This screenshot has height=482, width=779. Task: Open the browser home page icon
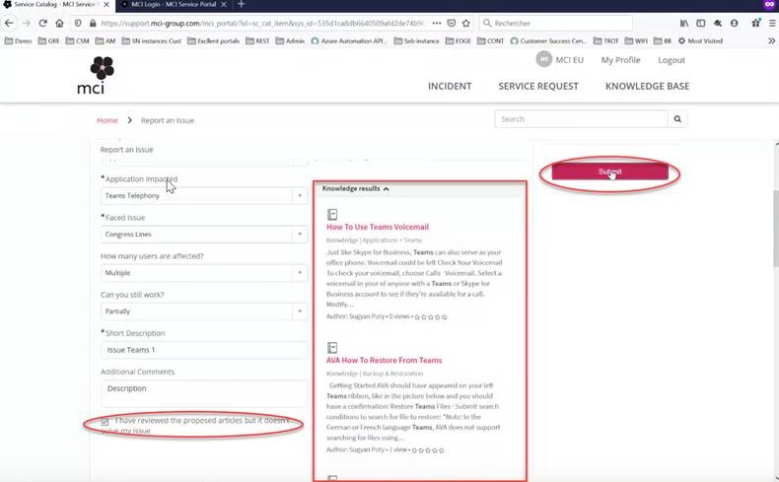tap(59, 23)
